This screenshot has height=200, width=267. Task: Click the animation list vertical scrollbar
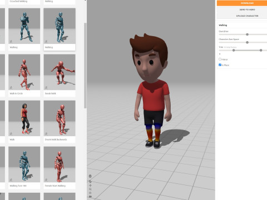[x=85, y=66]
